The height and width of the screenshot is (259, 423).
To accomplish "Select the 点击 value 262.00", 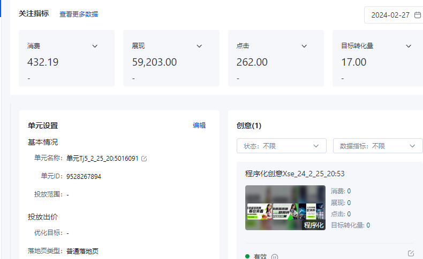I will pyautogui.click(x=252, y=62).
